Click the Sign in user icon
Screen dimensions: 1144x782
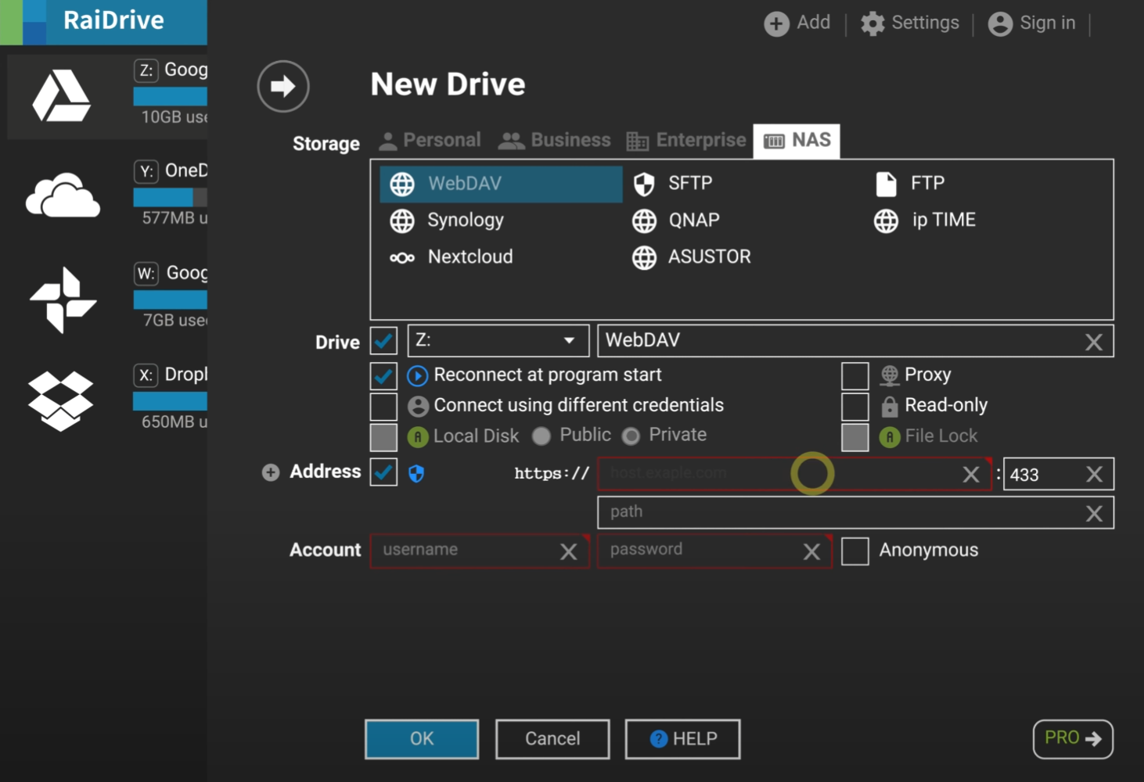tap(1000, 23)
